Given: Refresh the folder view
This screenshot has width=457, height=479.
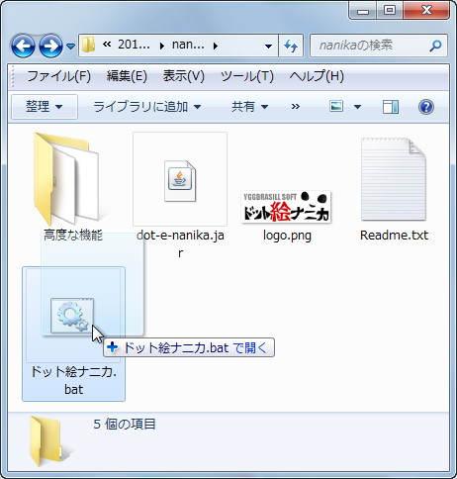Looking at the screenshot, I should [x=291, y=46].
